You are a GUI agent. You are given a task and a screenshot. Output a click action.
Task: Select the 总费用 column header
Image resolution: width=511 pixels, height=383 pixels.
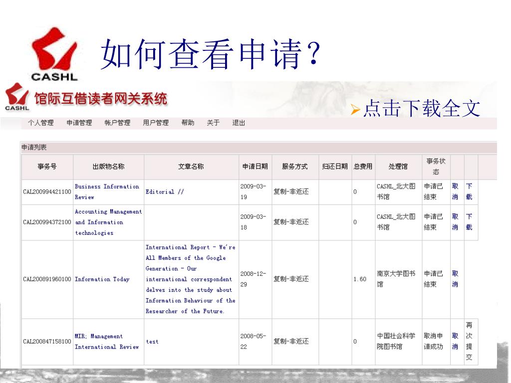[363, 167]
